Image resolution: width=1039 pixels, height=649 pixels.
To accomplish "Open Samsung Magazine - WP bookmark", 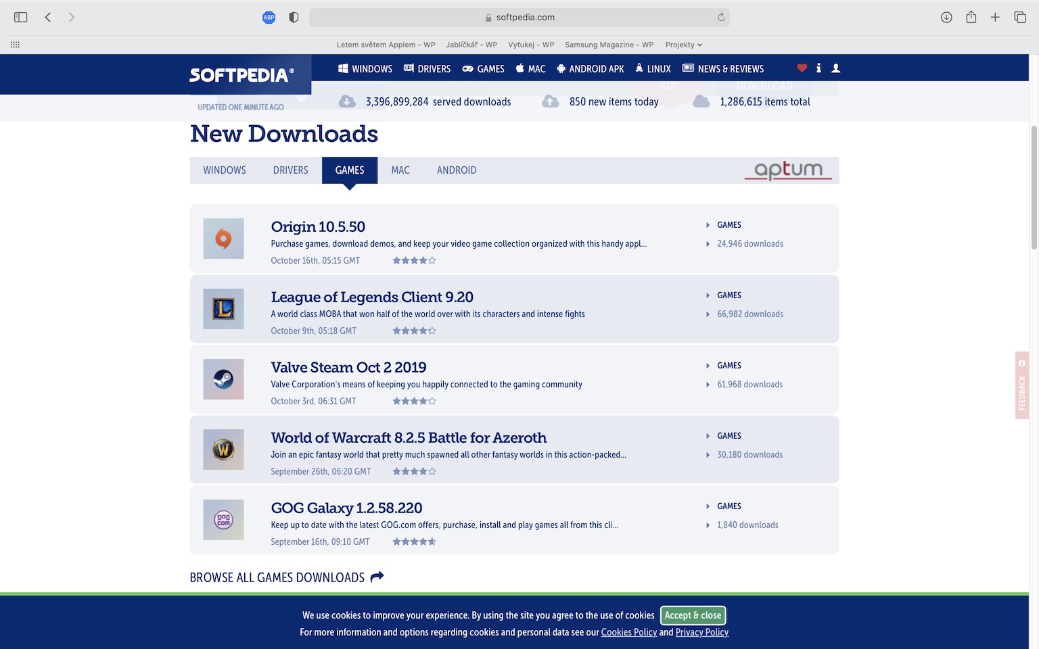I will (609, 45).
